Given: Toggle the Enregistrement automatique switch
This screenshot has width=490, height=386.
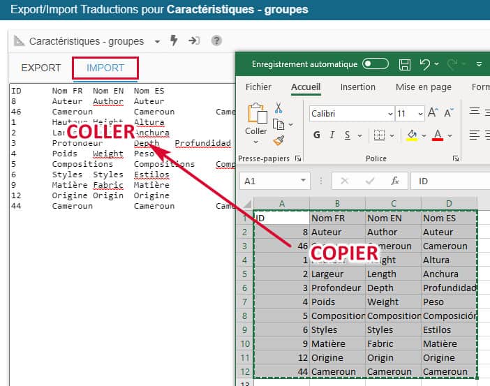Looking at the screenshot, I should [x=376, y=64].
